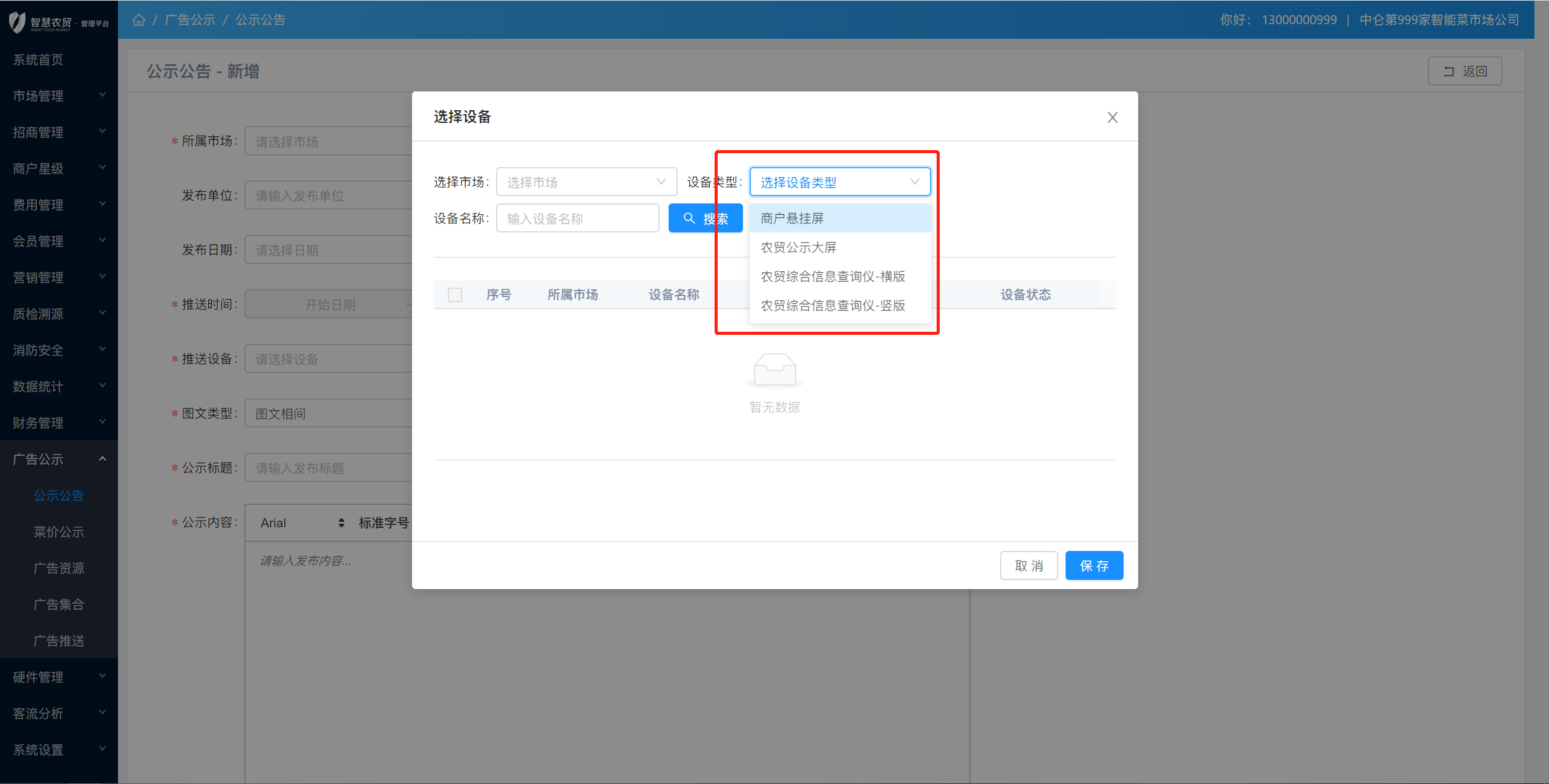Choose 农贸公示大屏 option
Viewport: 1549px width, 784px height.
[x=798, y=248]
